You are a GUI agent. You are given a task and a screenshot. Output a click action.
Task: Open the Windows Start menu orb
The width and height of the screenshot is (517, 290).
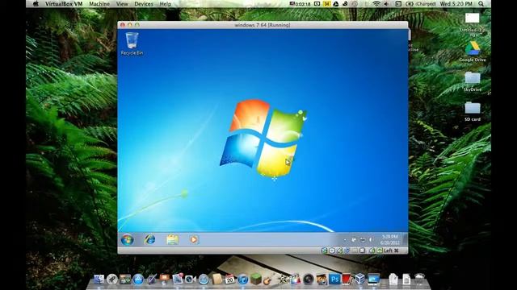[x=128, y=239]
